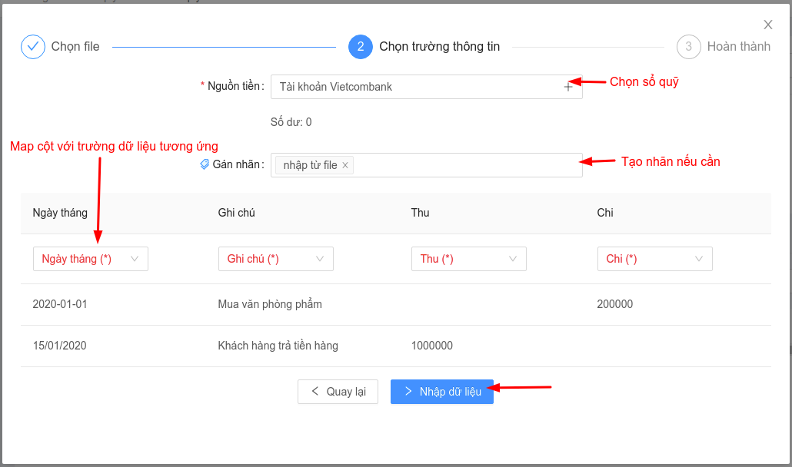
Task: Expand the Ghi chú (*) mapping dropdown
Action: pyautogui.click(x=276, y=259)
